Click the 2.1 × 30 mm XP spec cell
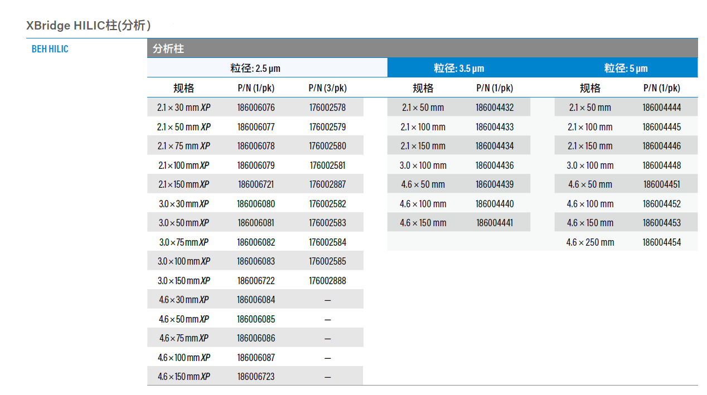 tap(184, 108)
